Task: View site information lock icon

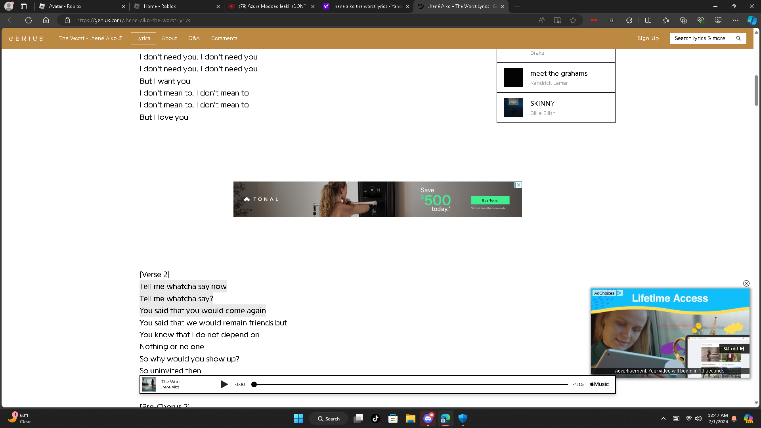Action: [x=67, y=20]
